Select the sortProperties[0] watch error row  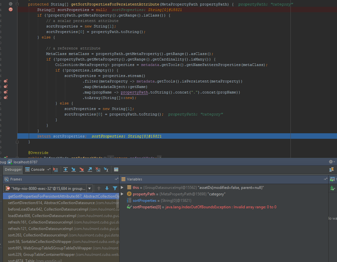tap(224, 207)
